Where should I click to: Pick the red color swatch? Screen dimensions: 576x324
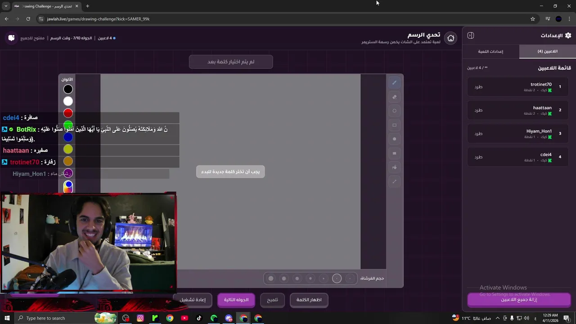click(68, 113)
